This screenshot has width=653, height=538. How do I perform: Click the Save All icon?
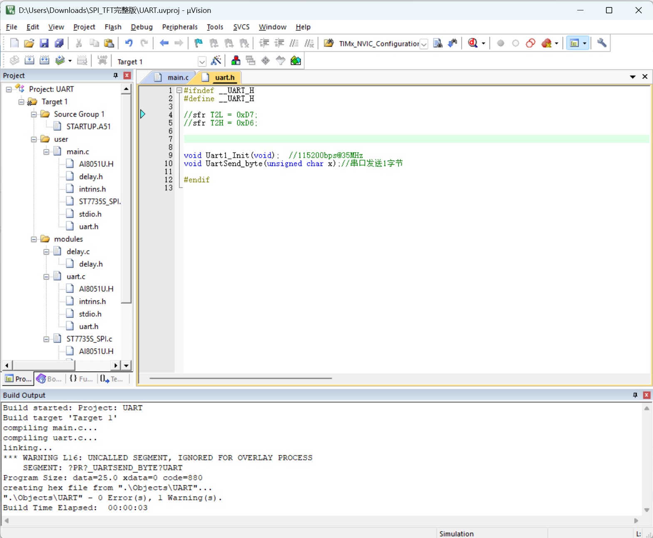(x=59, y=43)
